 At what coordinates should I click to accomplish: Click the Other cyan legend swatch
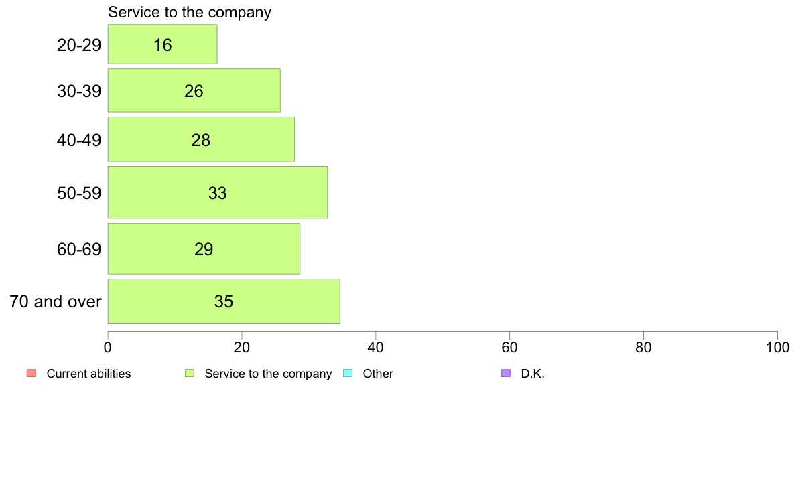point(348,373)
